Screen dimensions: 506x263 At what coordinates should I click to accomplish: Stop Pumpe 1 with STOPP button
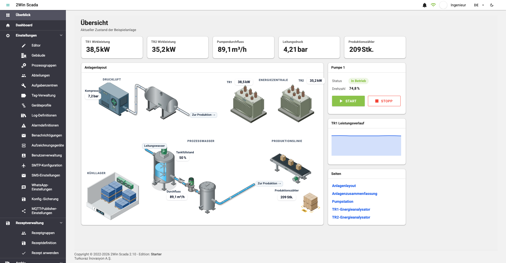click(x=384, y=101)
